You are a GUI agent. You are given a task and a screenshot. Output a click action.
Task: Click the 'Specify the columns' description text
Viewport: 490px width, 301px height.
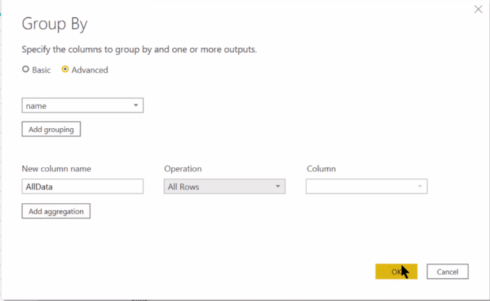[x=139, y=49]
